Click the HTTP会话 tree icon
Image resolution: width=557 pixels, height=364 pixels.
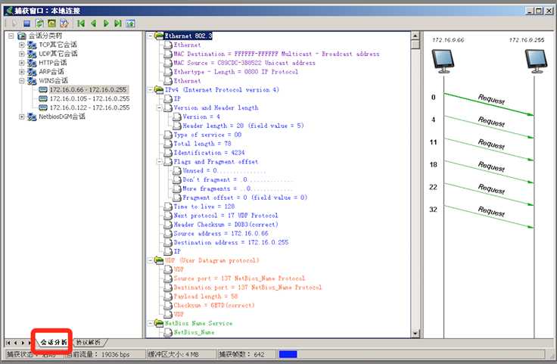[x=32, y=63]
